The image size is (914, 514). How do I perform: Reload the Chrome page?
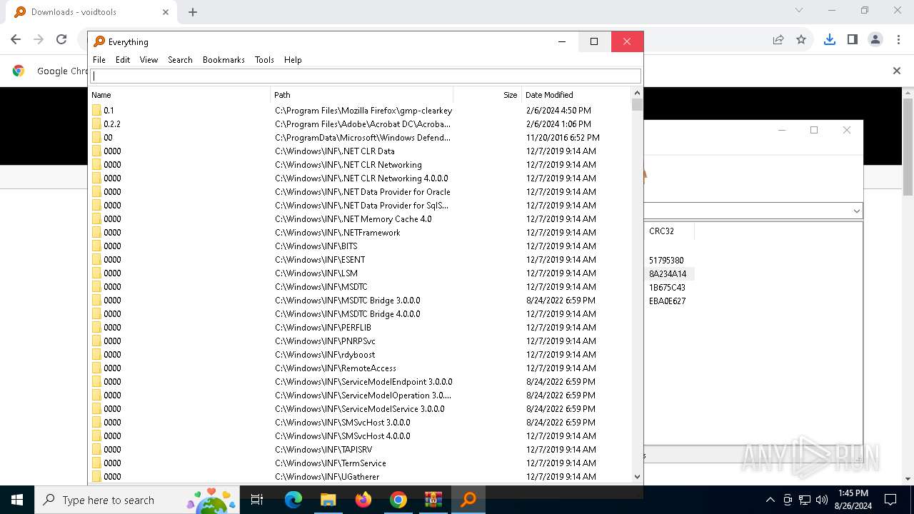point(61,40)
